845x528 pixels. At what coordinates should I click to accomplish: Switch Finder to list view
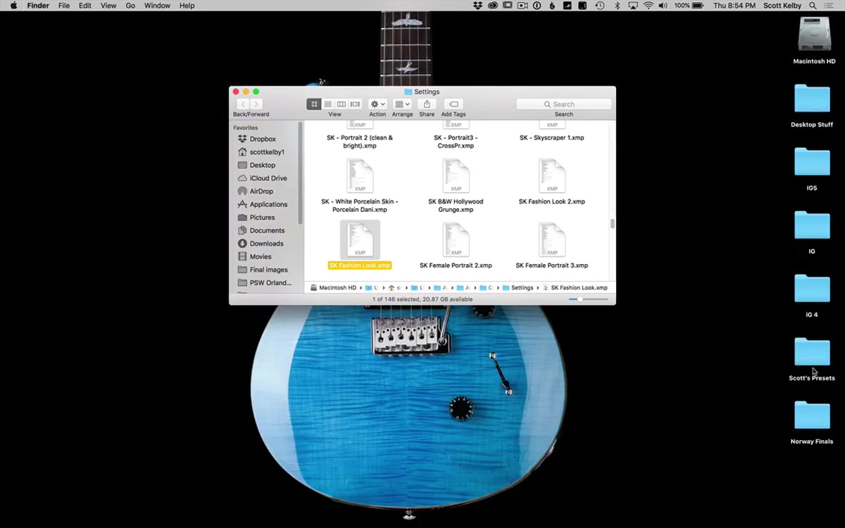(328, 104)
